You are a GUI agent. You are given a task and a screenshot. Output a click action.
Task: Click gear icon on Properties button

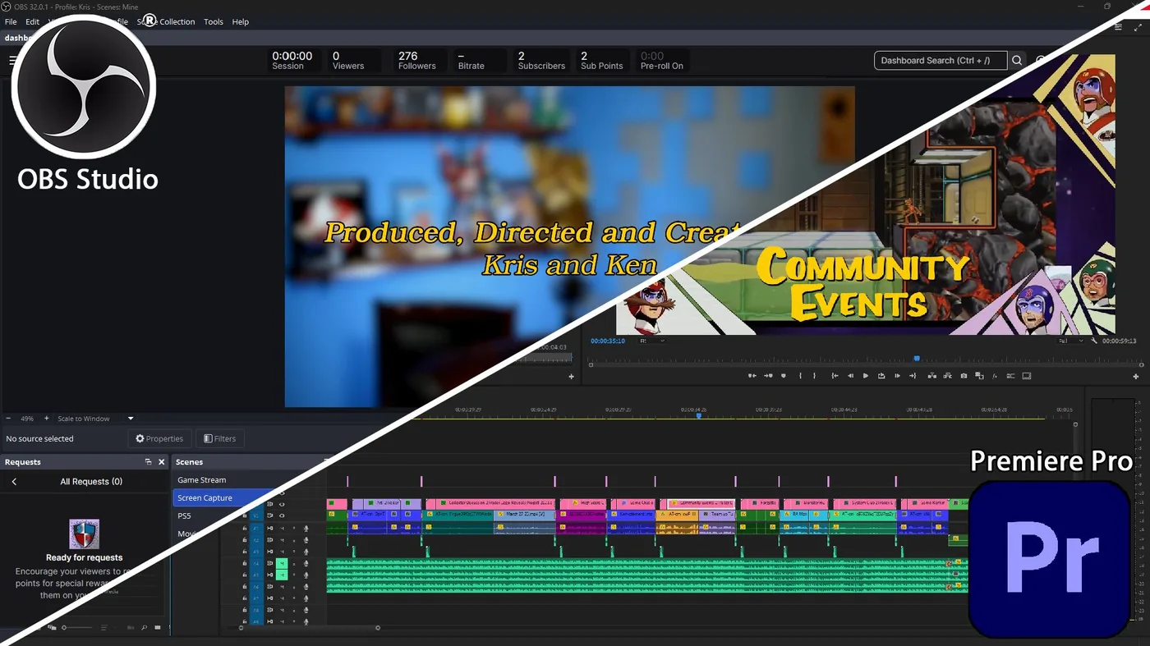tap(140, 438)
